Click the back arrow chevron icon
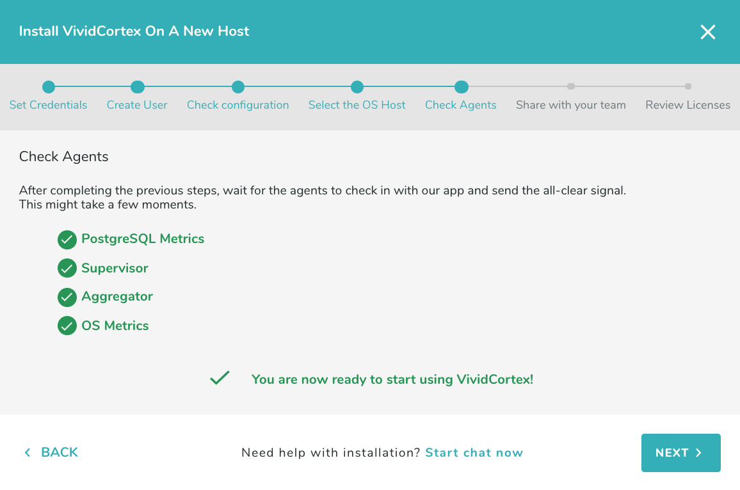This screenshot has width=740, height=490. 27,452
